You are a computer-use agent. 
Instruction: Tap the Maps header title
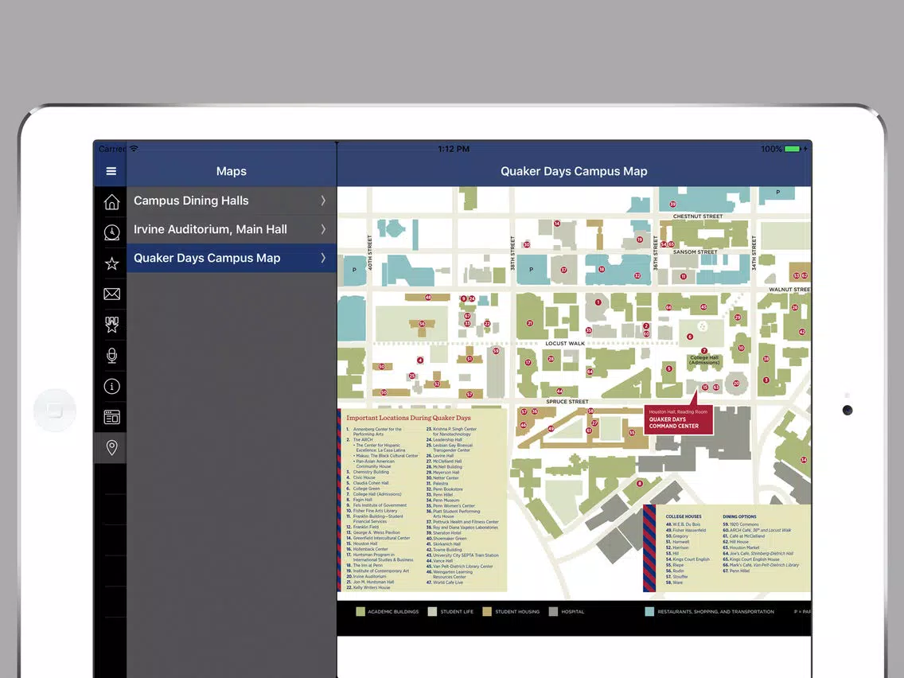232,171
